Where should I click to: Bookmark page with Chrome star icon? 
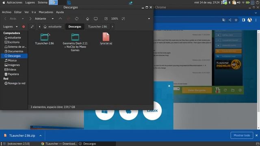236,20
